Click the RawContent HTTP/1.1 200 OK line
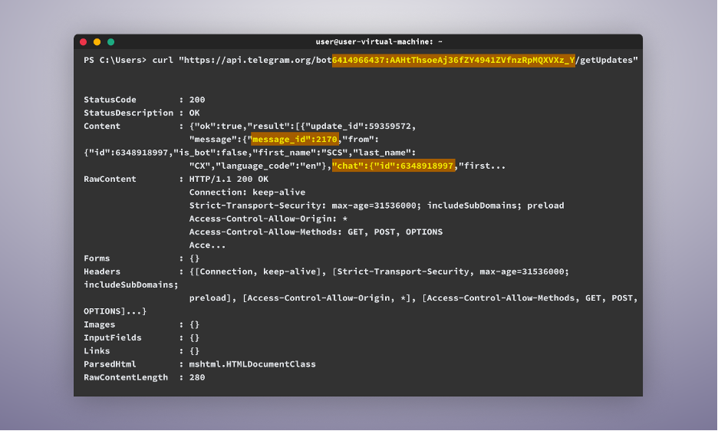This screenshot has height=431, width=718. (229, 179)
